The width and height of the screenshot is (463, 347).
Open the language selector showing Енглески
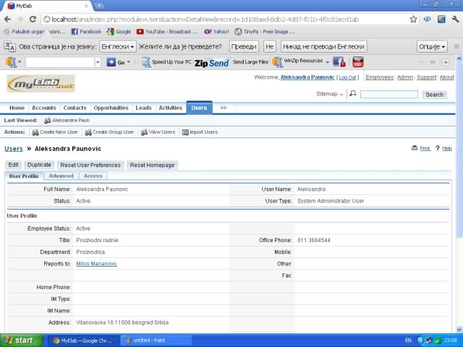(x=118, y=46)
